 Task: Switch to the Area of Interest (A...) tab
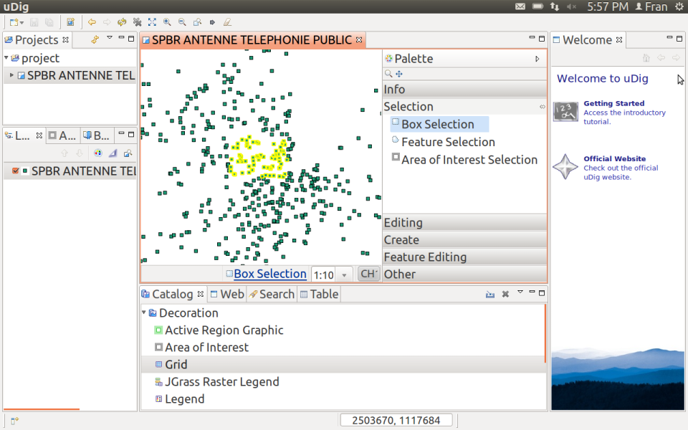(62, 135)
